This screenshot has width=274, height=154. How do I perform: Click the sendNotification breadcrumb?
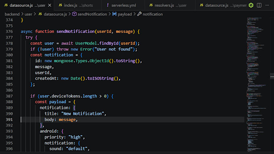tap(92, 14)
